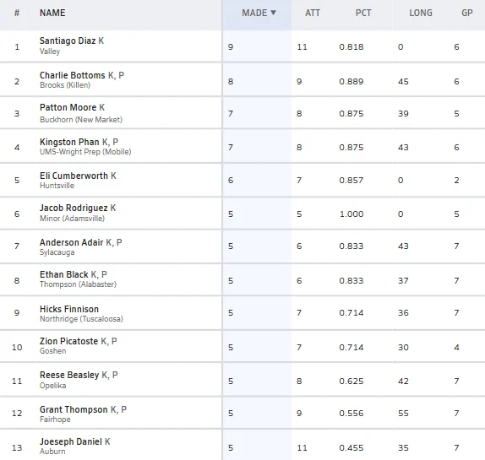Image resolution: width=485 pixels, height=460 pixels.
Task: Select LONG value 36 for Hicks Finnison
Action: click(x=403, y=313)
